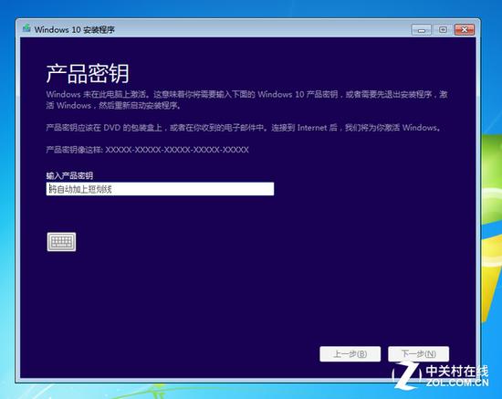Click the Windows 10 setup title icon
Screen dimensions: 502x399
[x=26, y=29]
